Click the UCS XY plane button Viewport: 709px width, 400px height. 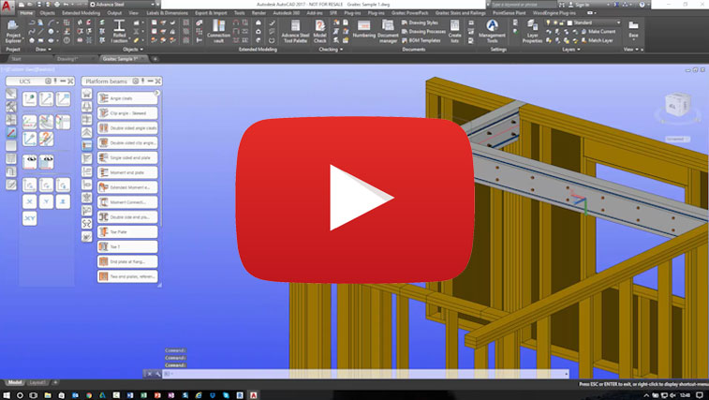pos(29,218)
